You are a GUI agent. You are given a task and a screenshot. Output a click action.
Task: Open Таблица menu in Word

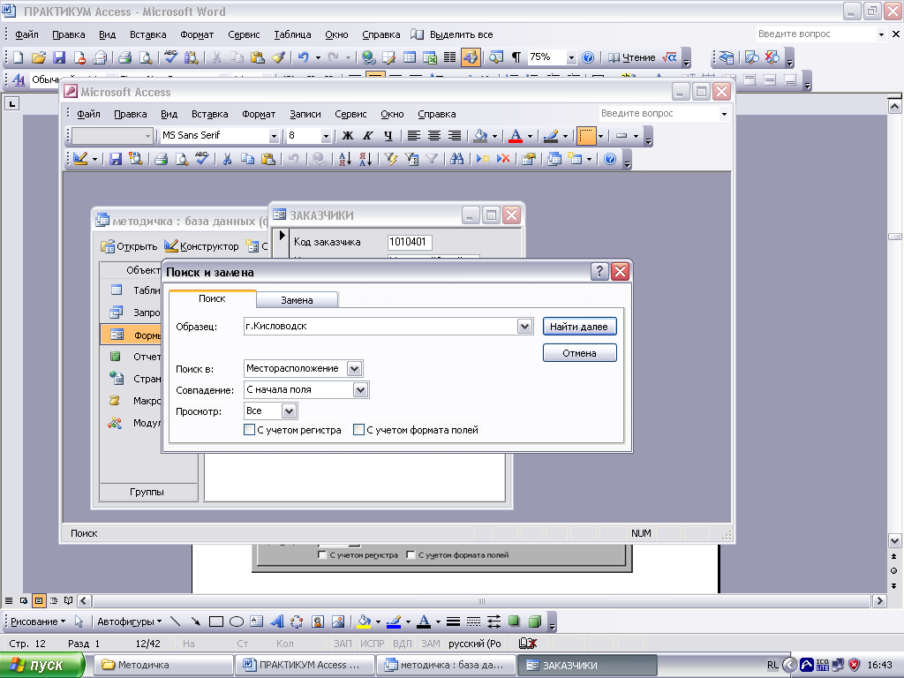coord(292,34)
